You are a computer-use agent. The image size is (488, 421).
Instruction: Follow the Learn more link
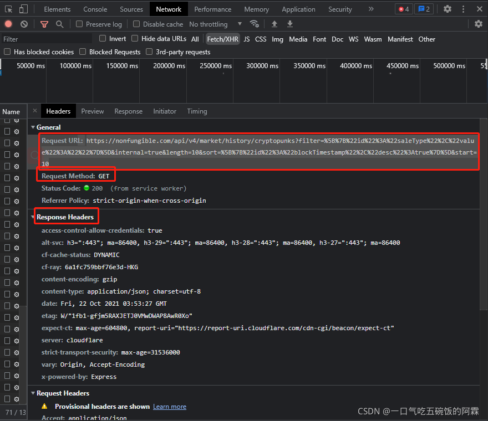[x=169, y=407]
